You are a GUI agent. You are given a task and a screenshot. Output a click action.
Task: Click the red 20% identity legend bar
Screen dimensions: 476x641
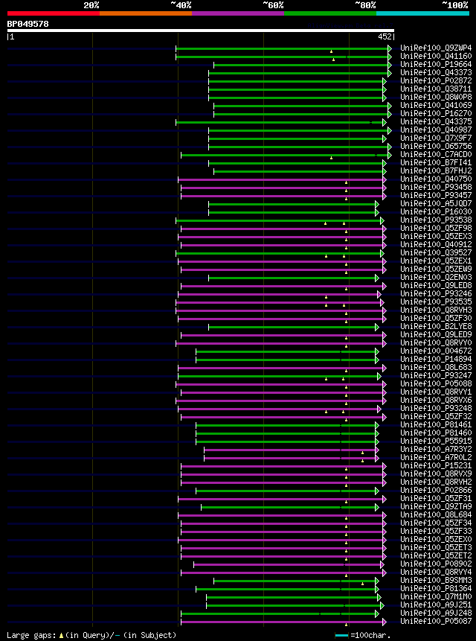click(x=54, y=13)
